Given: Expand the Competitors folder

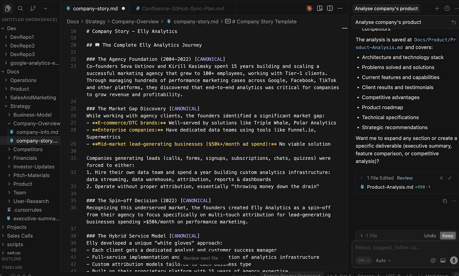Looking at the screenshot, I should click(x=30, y=149).
